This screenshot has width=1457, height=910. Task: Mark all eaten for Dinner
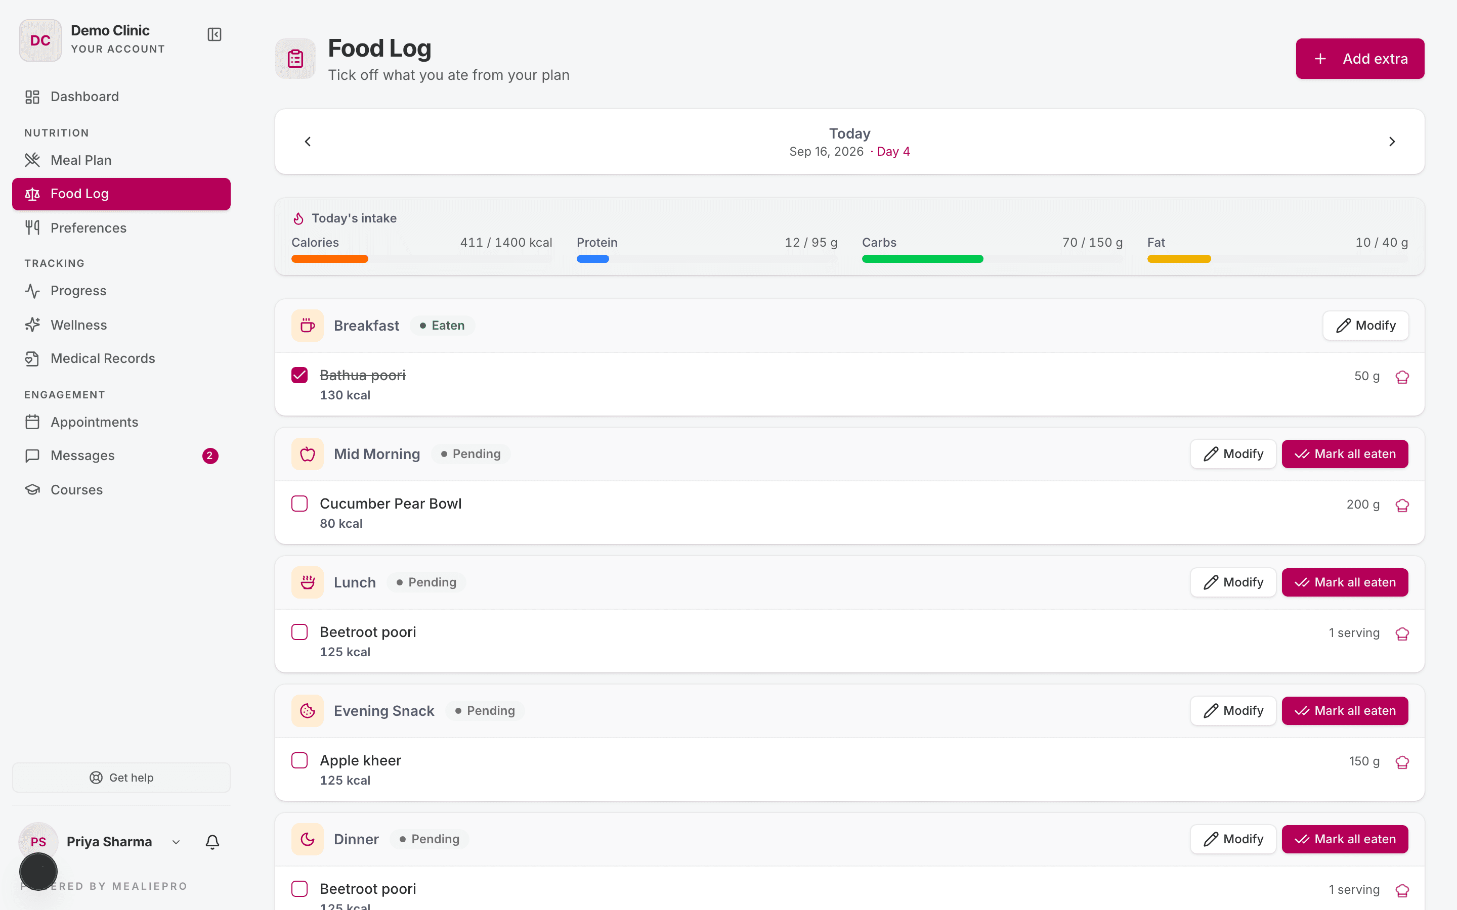tap(1345, 839)
